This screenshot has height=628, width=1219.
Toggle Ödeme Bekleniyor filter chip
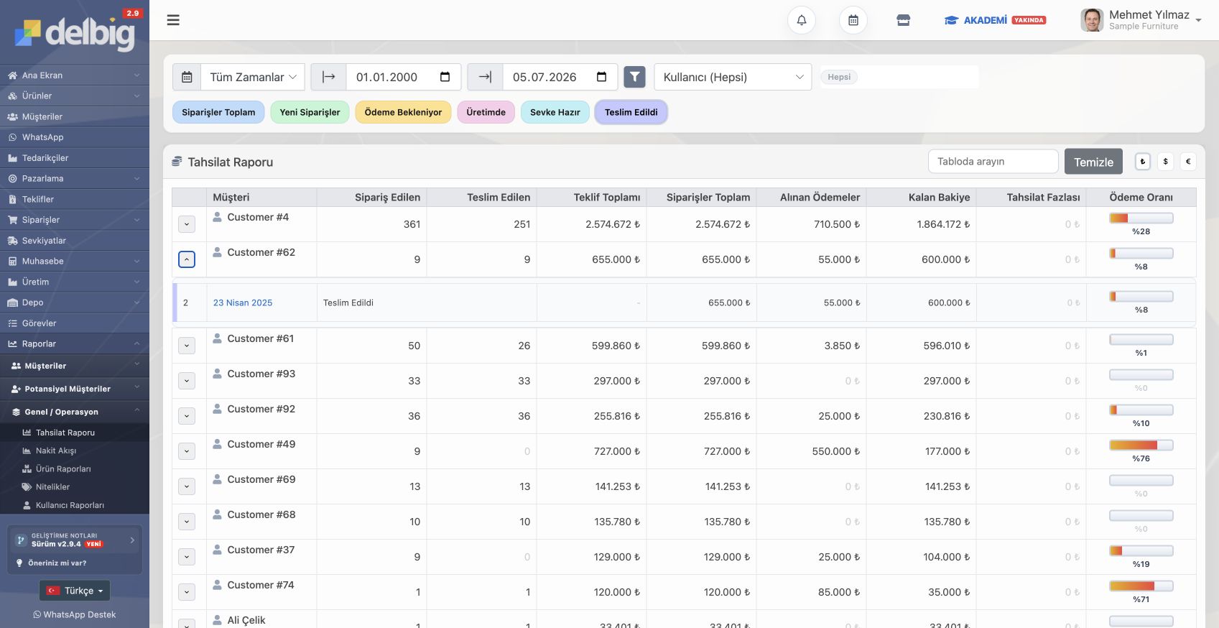403,112
